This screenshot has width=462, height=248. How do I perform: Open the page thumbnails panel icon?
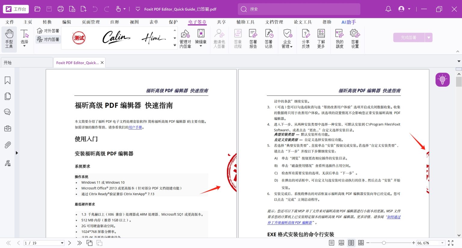8,96
